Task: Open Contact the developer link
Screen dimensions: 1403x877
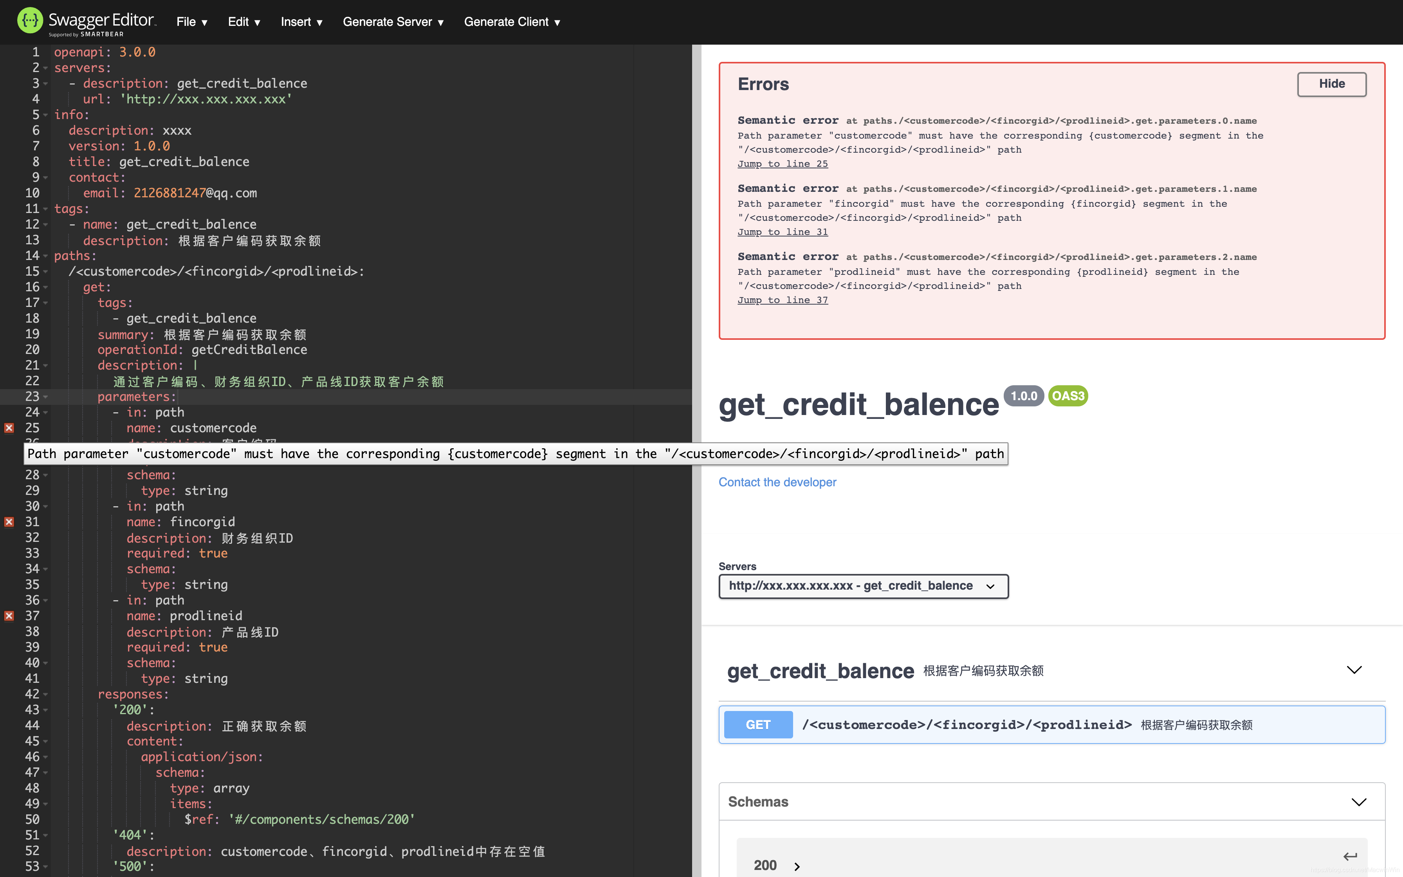Action: coord(777,482)
